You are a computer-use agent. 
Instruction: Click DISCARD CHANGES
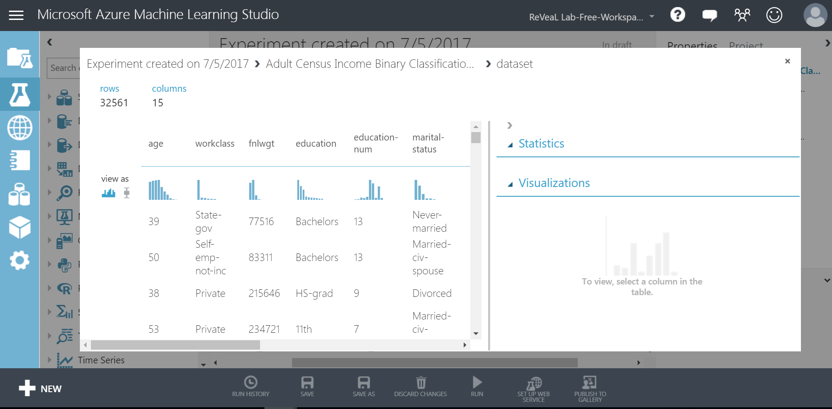click(420, 387)
